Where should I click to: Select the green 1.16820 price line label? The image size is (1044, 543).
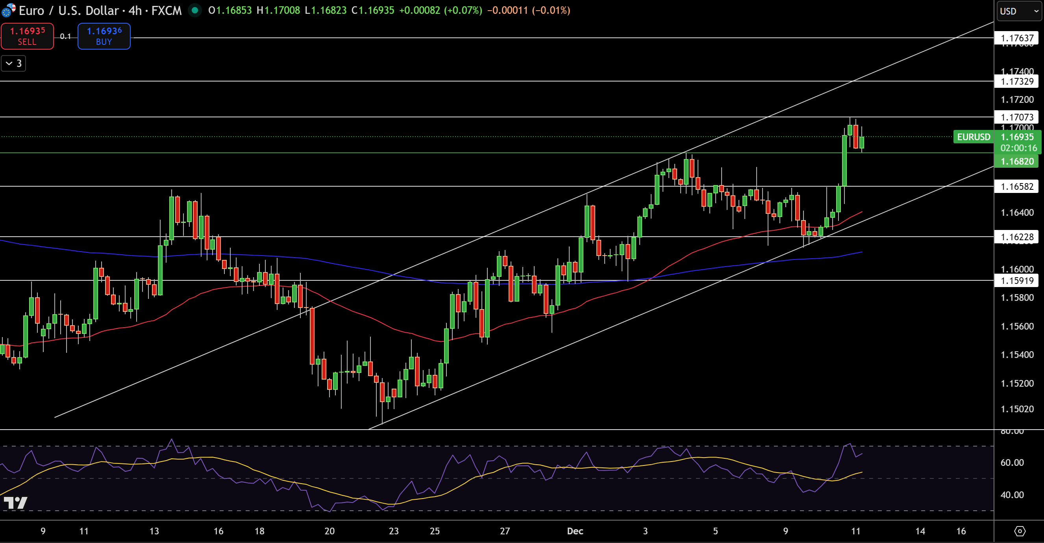coord(1017,161)
